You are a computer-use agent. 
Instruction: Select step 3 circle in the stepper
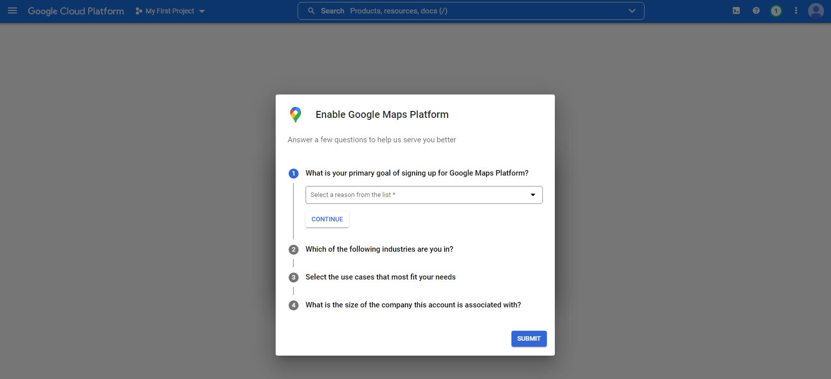(294, 278)
